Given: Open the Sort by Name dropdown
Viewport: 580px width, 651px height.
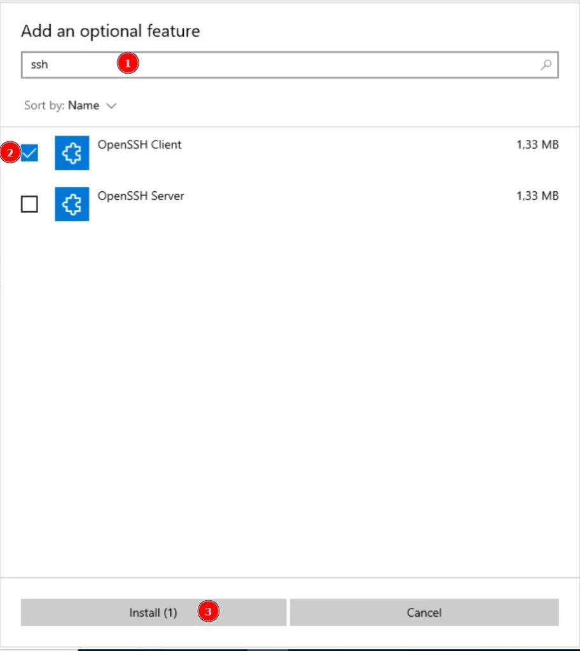Looking at the screenshot, I should [83, 106].
